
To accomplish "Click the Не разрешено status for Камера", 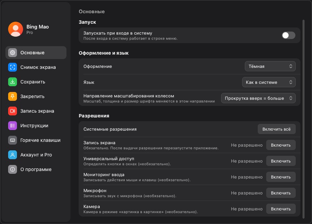I will click(247, 209).
